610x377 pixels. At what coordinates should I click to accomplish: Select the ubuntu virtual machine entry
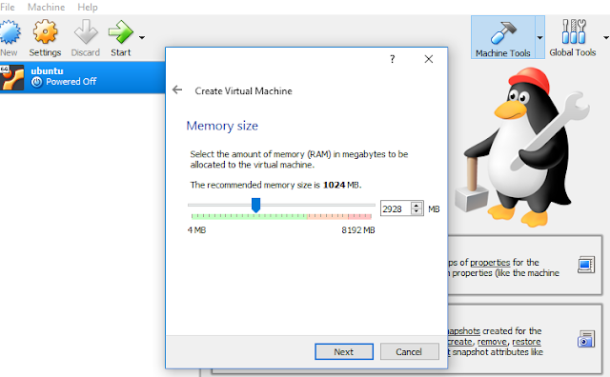83,77
